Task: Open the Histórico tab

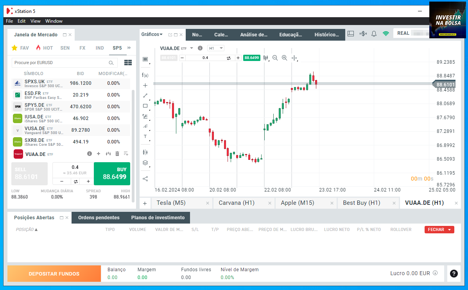Action: (326, 35)
